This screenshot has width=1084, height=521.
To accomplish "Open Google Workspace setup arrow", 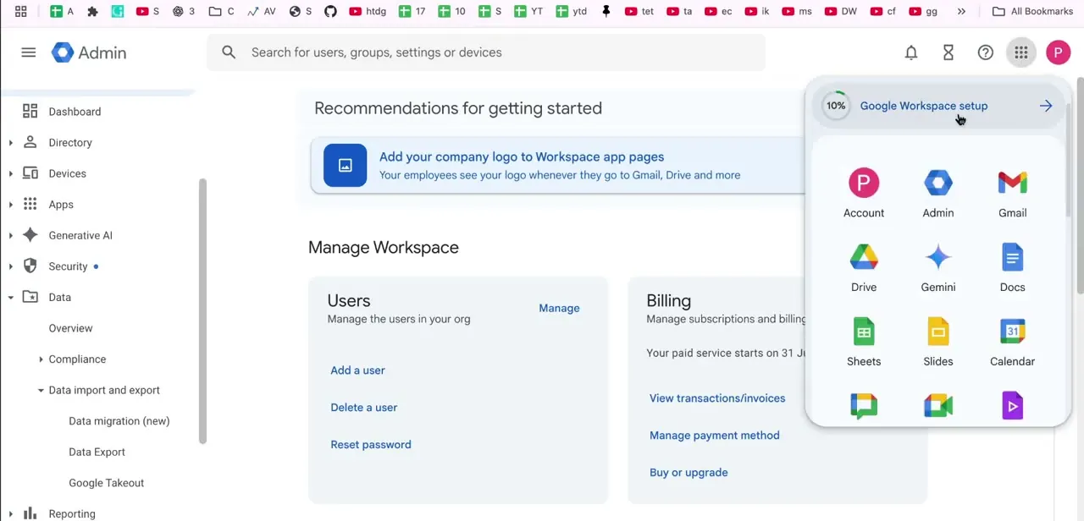I will (x=1046, y=106).
